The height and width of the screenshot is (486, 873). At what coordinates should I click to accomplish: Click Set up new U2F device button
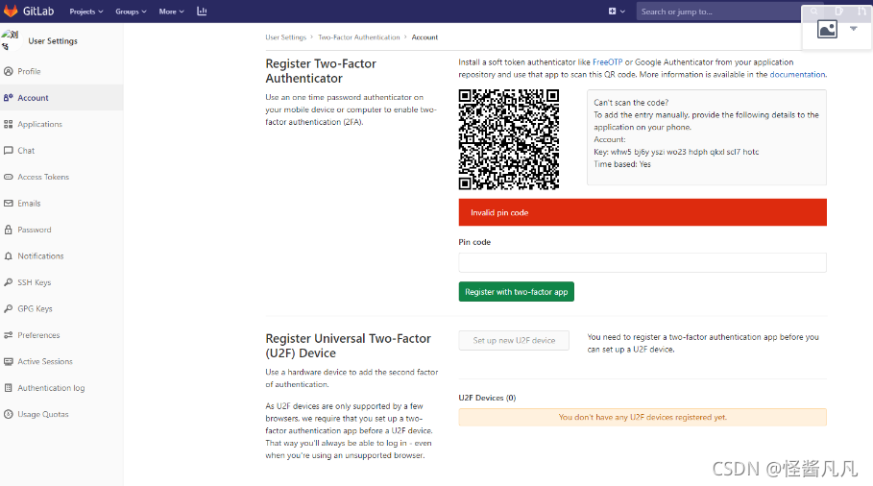point(514,340)
